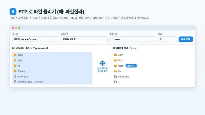Select the data folder icon on server

pos(115,66)
